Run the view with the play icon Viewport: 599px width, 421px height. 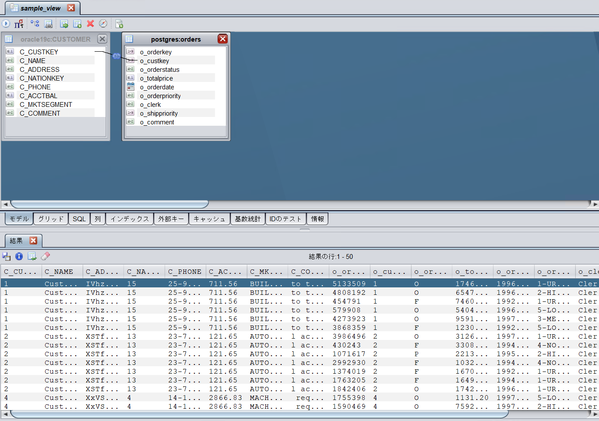[6, 24]
